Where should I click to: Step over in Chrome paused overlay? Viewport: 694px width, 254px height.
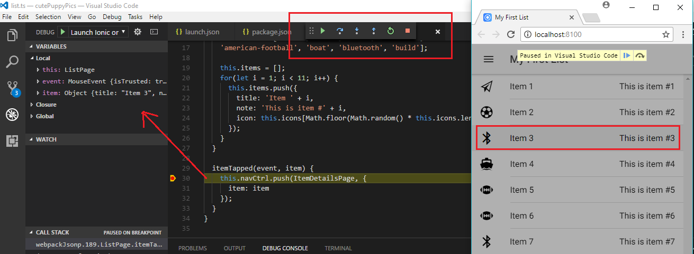click(x=640, y=55)
